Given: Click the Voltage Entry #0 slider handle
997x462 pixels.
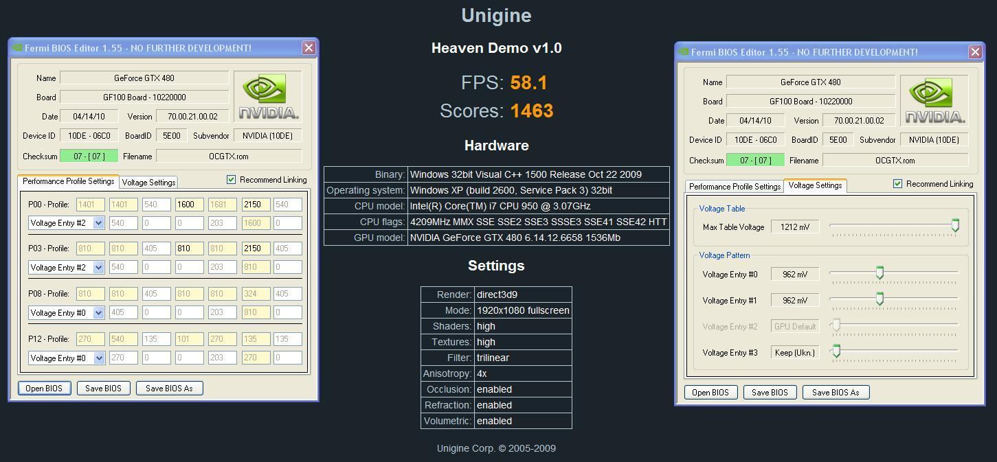Looking at the screenshot, I should point(879,273).
